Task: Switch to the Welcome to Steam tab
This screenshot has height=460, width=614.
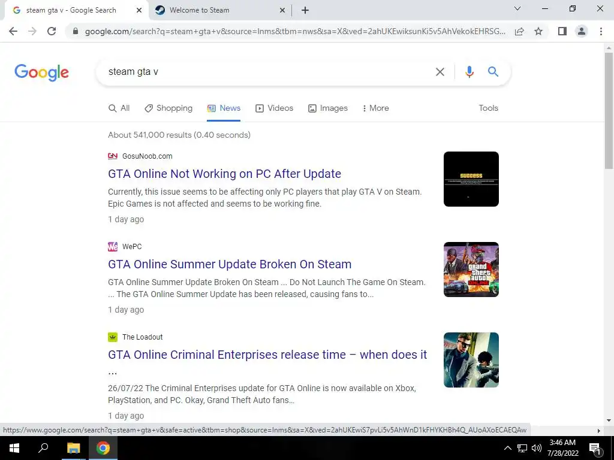Action: tap(220, 11)
